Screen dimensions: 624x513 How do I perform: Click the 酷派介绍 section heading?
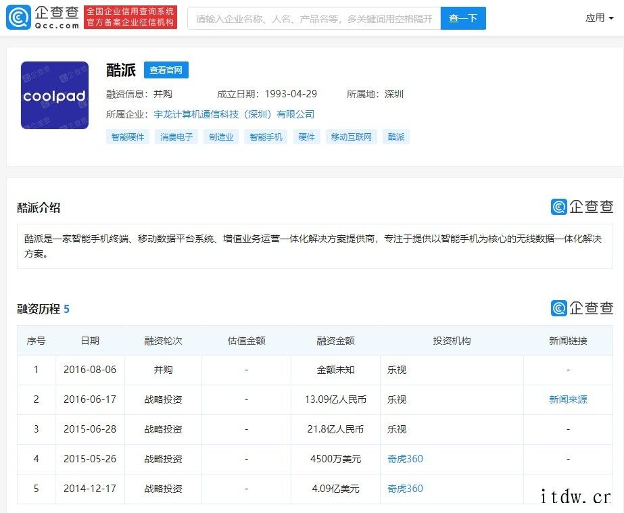(x=39, y=207)
